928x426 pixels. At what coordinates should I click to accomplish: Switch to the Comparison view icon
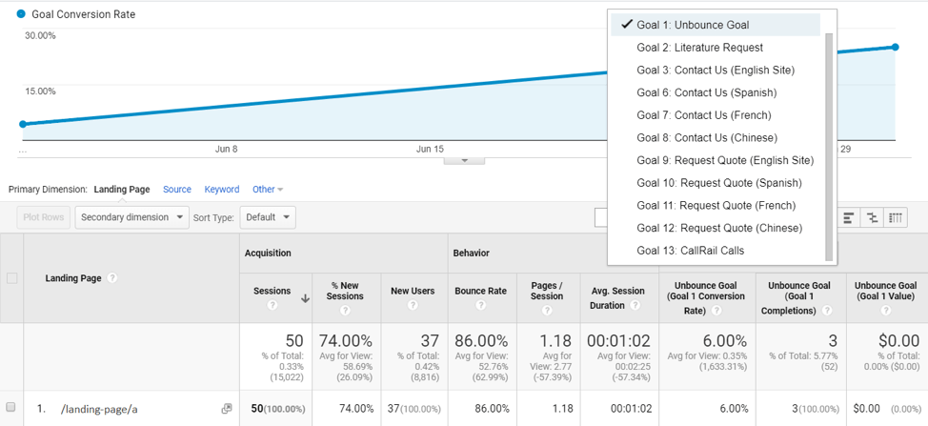pyautogui.click(x=873, y=217)
